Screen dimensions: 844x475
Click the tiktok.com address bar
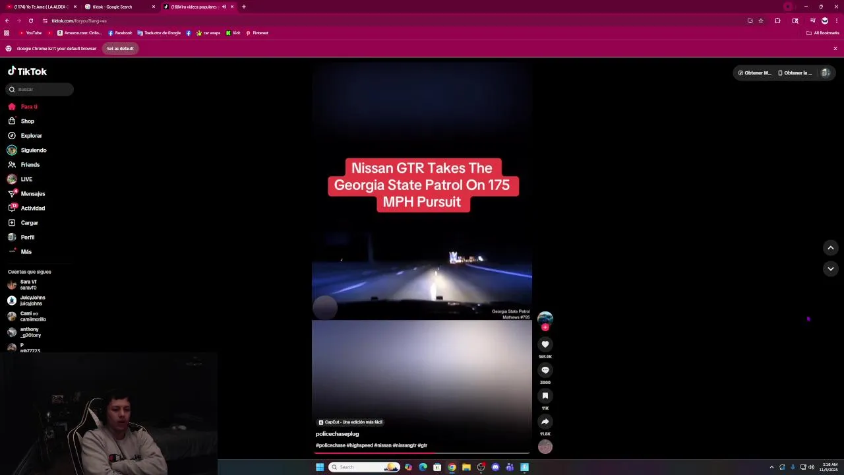pyautogui.click(x=396, y=20)
